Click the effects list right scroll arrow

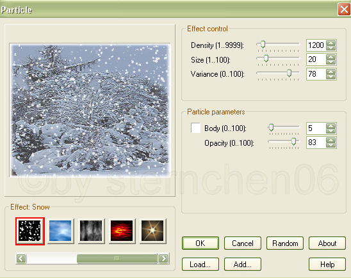pyautogui.click(x=163, y=259)
